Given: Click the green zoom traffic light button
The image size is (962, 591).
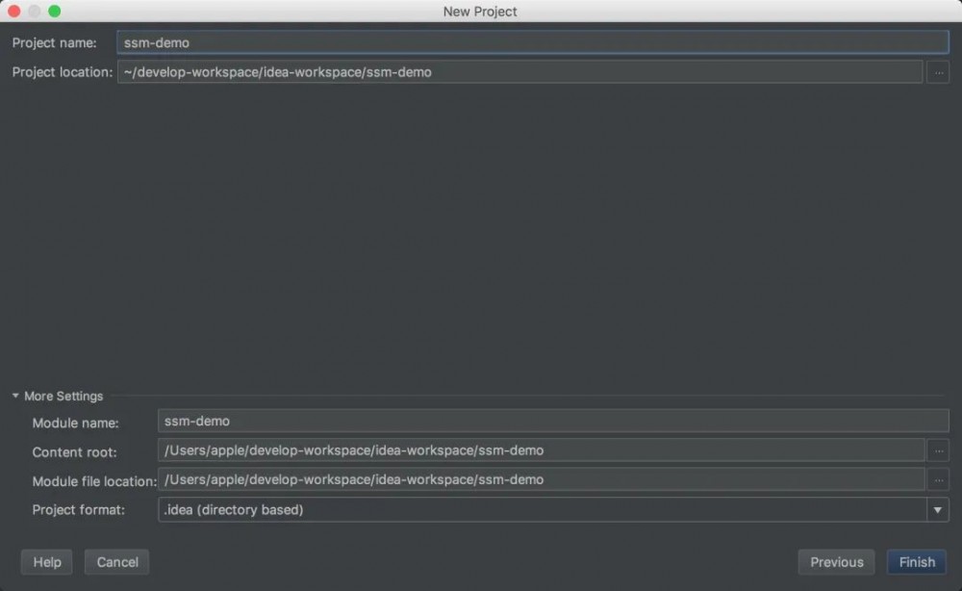Looking at the screenshot, I should [55, 11].
